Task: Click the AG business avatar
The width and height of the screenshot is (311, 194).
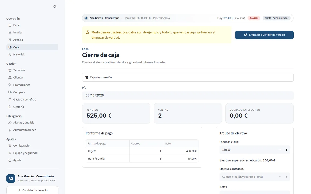Action: click(x=11, y=178)
